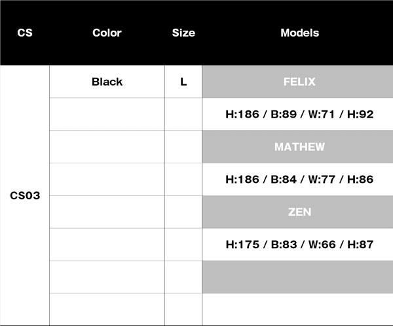Click the "CS03" row label cell

coord(25,195)
